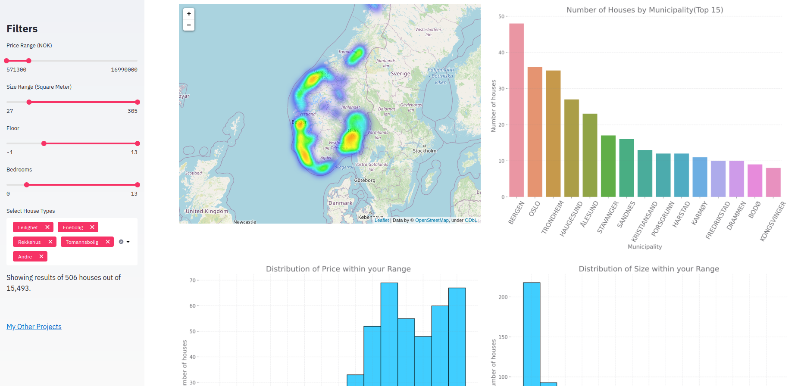This screenshot has height=386, width=801.
Task: Click the Size Range minimum slider handle
Action: click(x=29, y=102)
